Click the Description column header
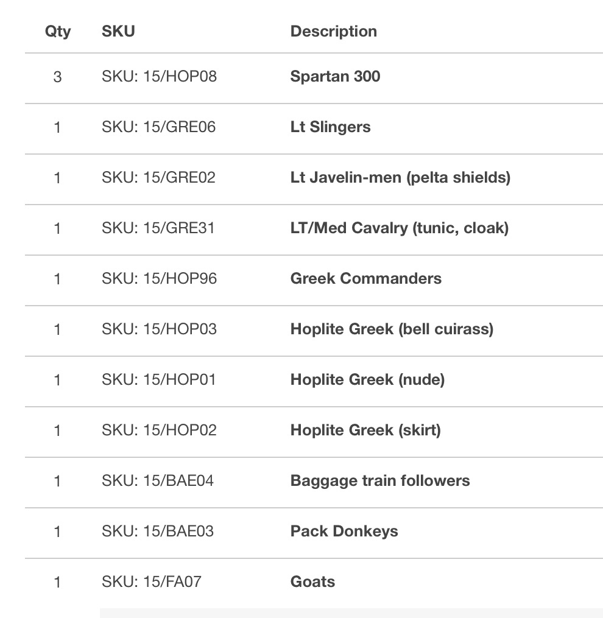This screenshot has height=618, width=603. [x=333, y=32]
